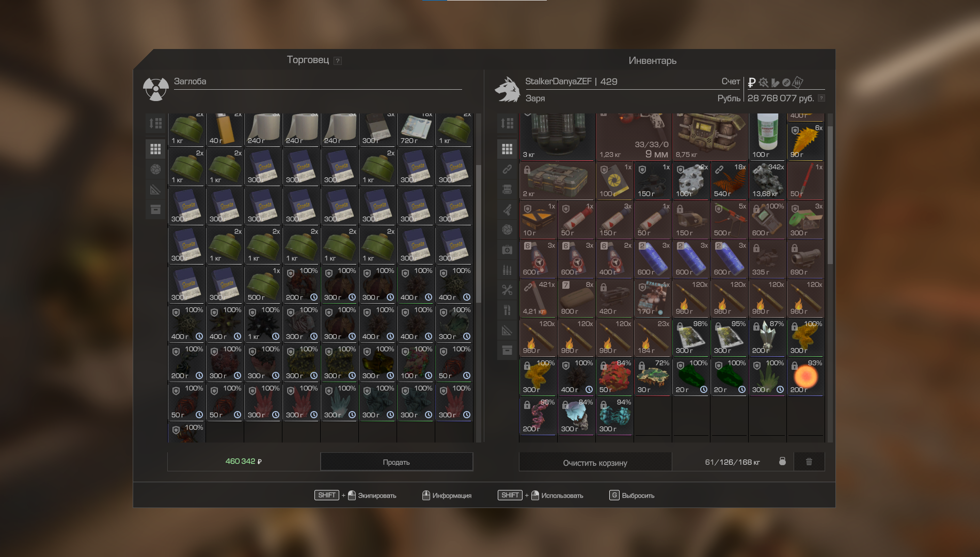The width and height of the screenshot is (980, 557).
Task: Select the 342x rock stack 13,68 кг
Action: coord(767,181)
